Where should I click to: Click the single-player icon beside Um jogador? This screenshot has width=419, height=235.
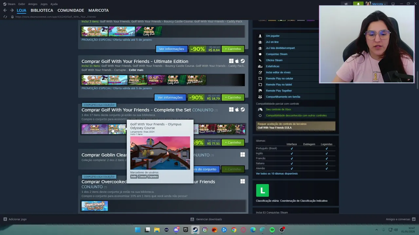[x=260, y=36]
